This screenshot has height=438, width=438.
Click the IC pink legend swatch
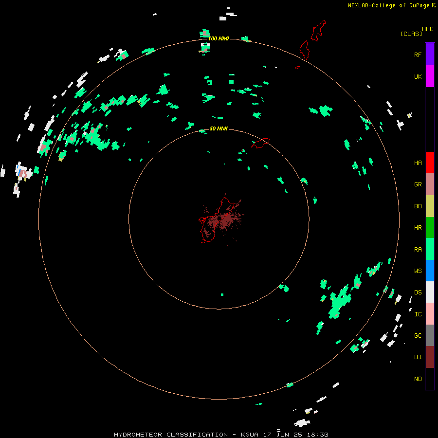pos(430,314)
